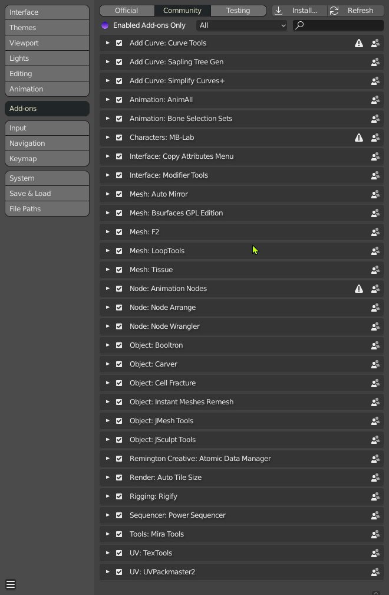Viewport: 389px width, 595px height.
Task: Click community icon on Rigify row
Action: coord(375,496)
